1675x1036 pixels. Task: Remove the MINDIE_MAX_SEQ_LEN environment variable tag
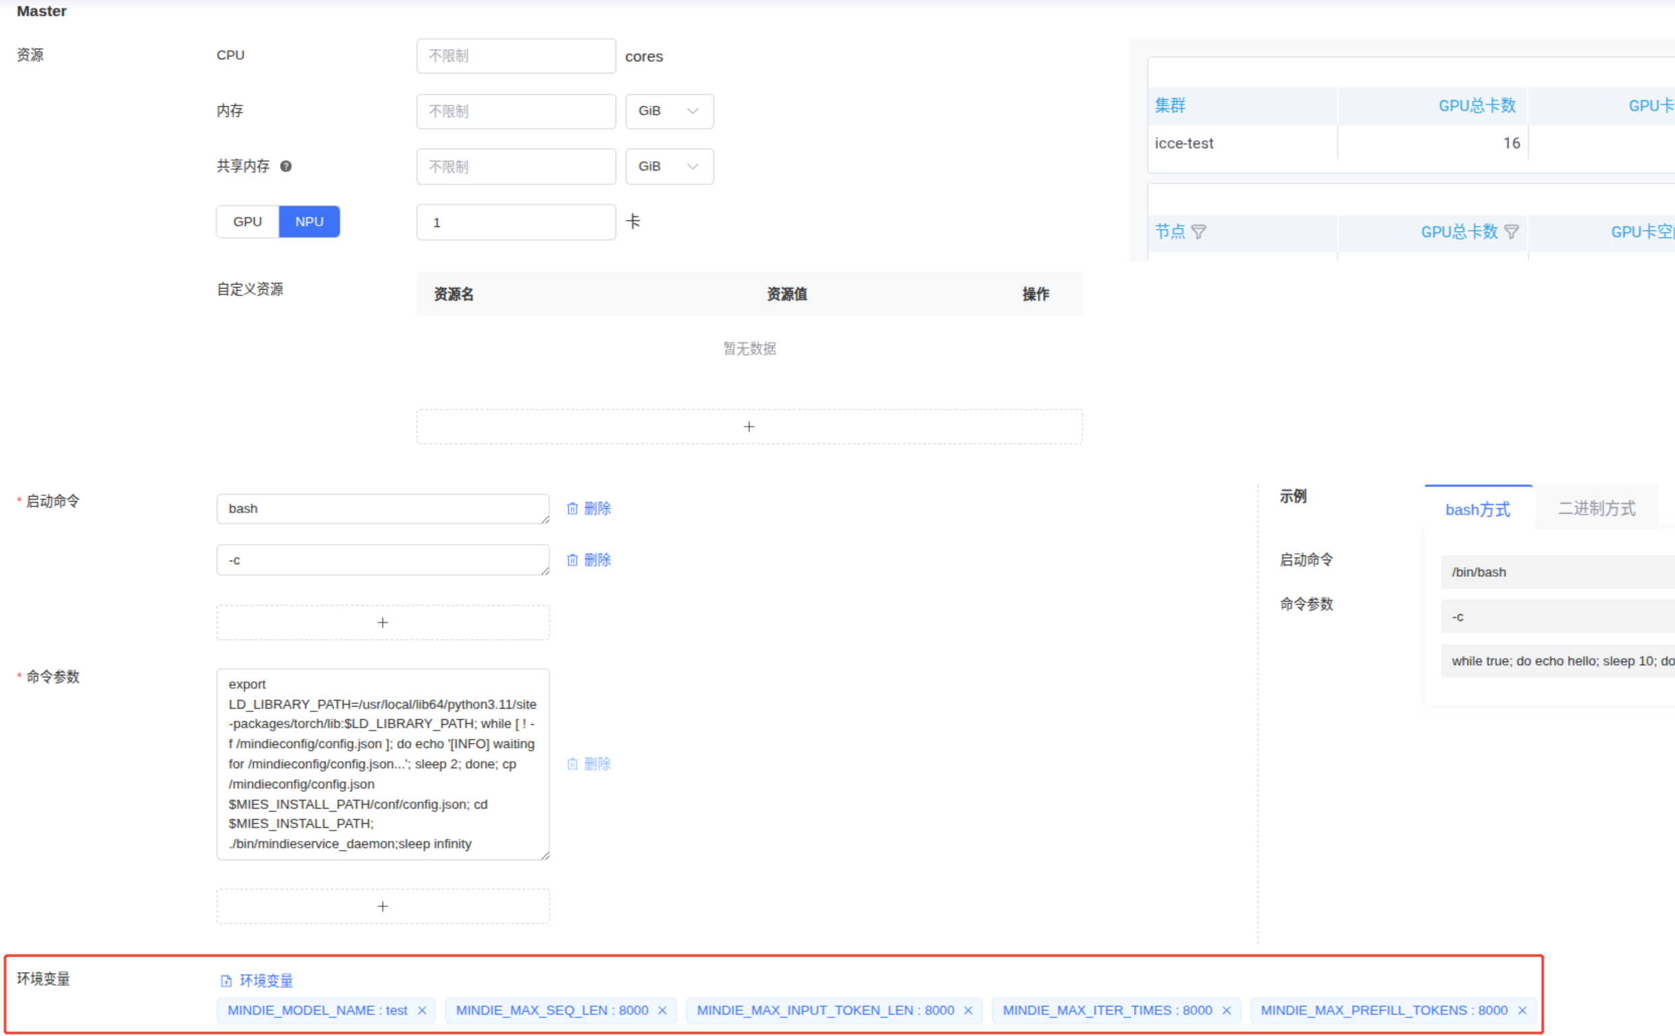click(662, 1010)
